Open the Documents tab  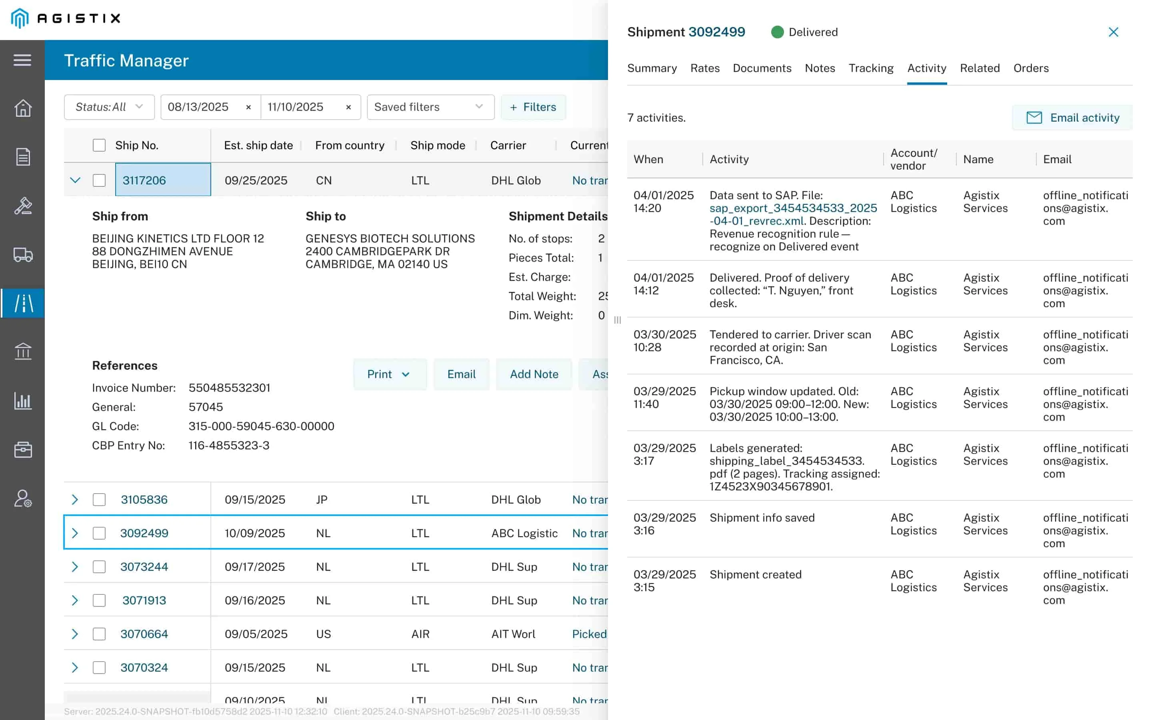pyautogui.click(x=762, y=68)
